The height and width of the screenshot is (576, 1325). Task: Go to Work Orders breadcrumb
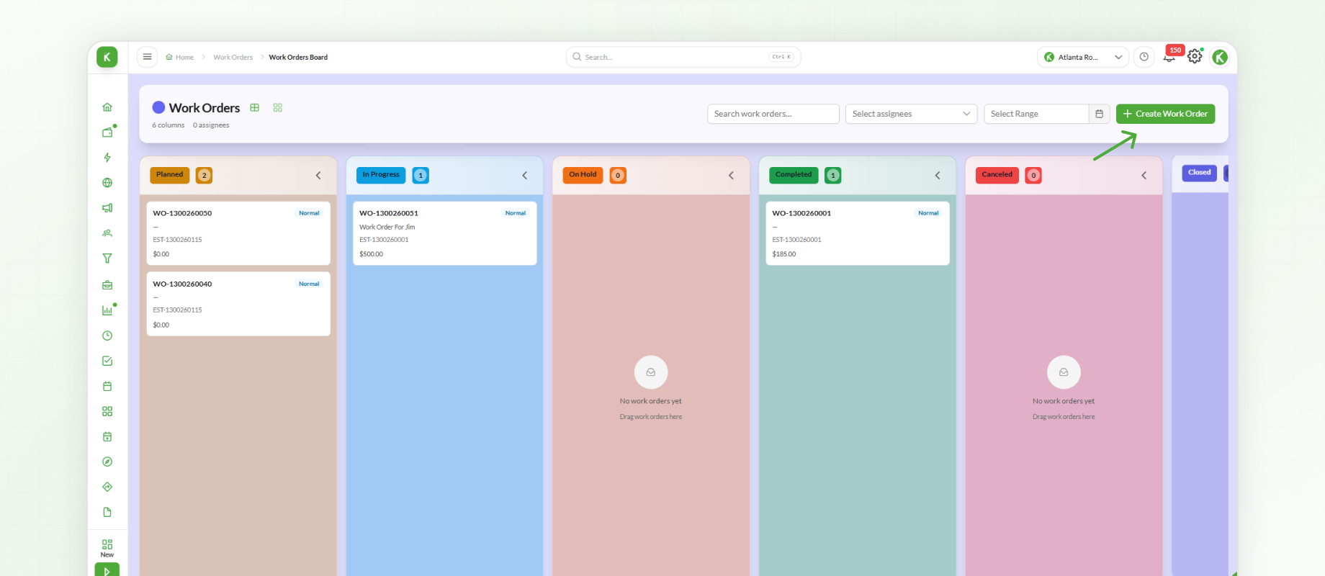[x=233, y=57]
